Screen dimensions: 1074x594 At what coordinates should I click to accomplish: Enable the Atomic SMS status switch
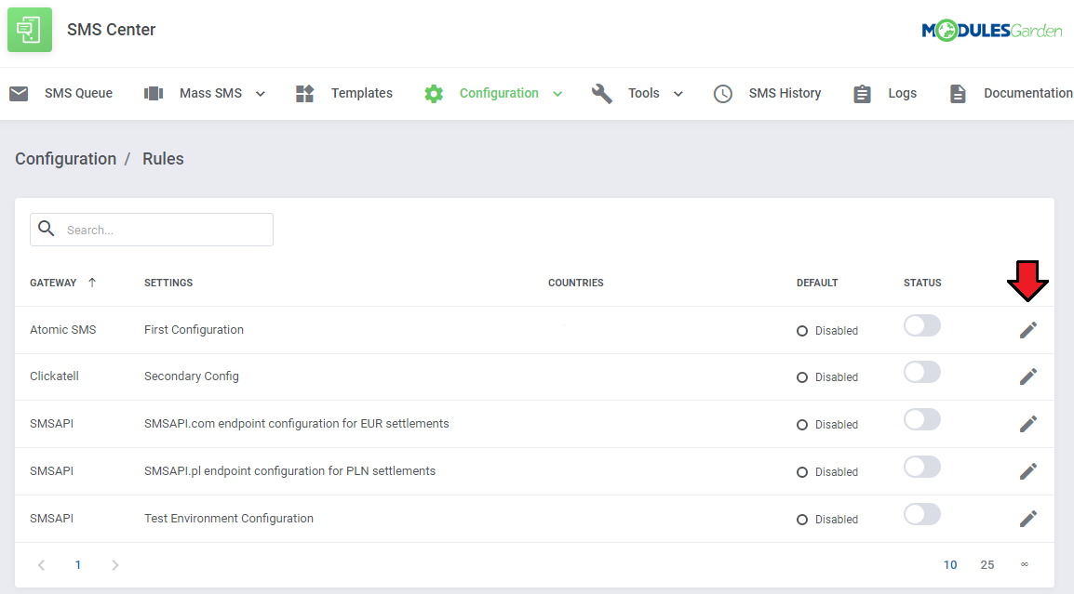click(922, 325)
